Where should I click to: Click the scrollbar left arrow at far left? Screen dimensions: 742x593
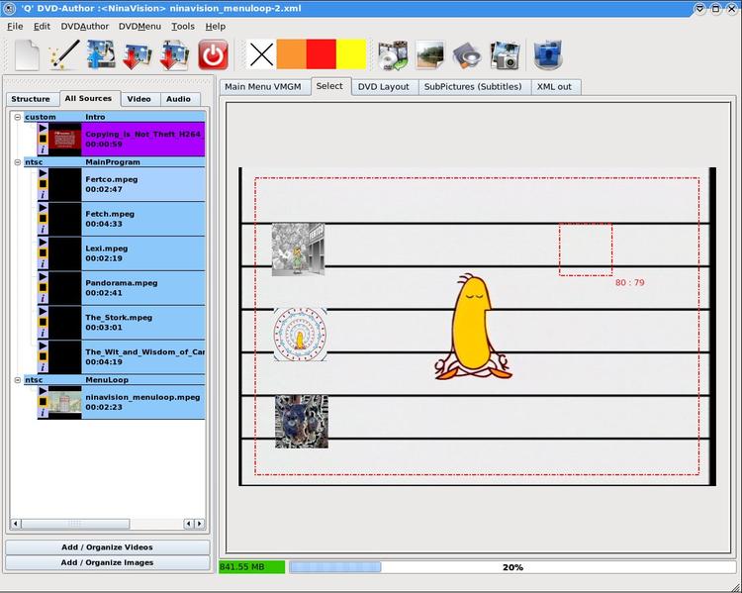coord(16,524)
